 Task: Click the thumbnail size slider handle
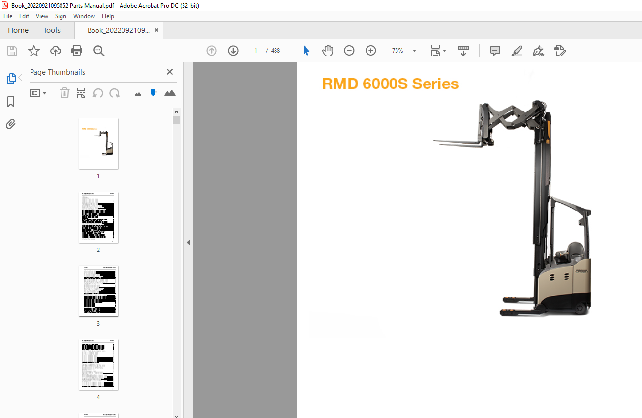pyautogui.click(x=153, y=92)
